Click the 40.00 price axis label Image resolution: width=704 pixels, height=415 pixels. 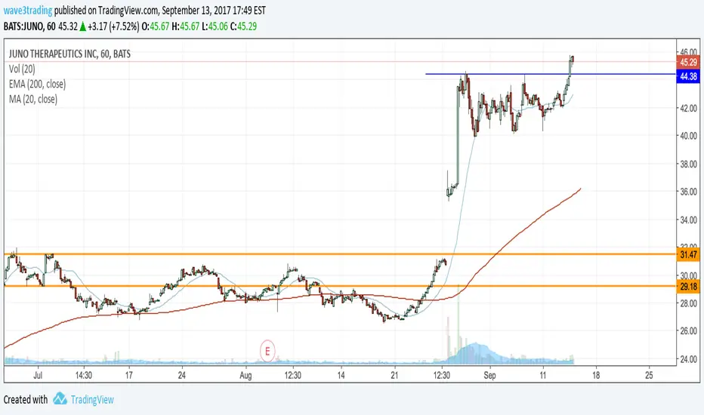688,136
